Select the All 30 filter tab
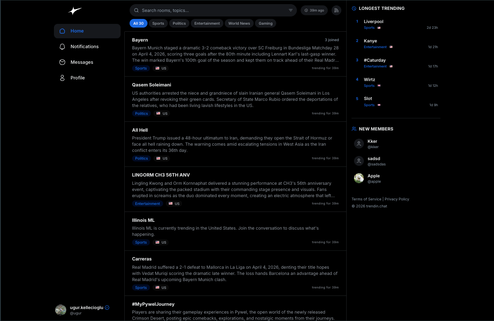494x321 pixels. [138, 23]
